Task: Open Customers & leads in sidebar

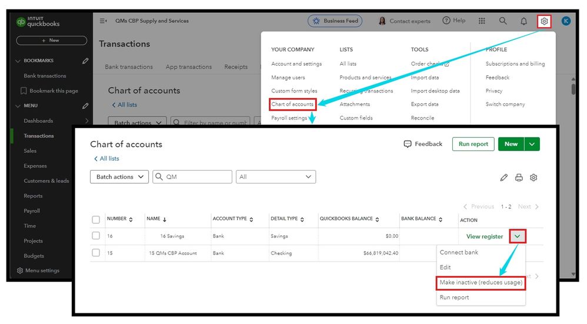Action: pos(46,181)
